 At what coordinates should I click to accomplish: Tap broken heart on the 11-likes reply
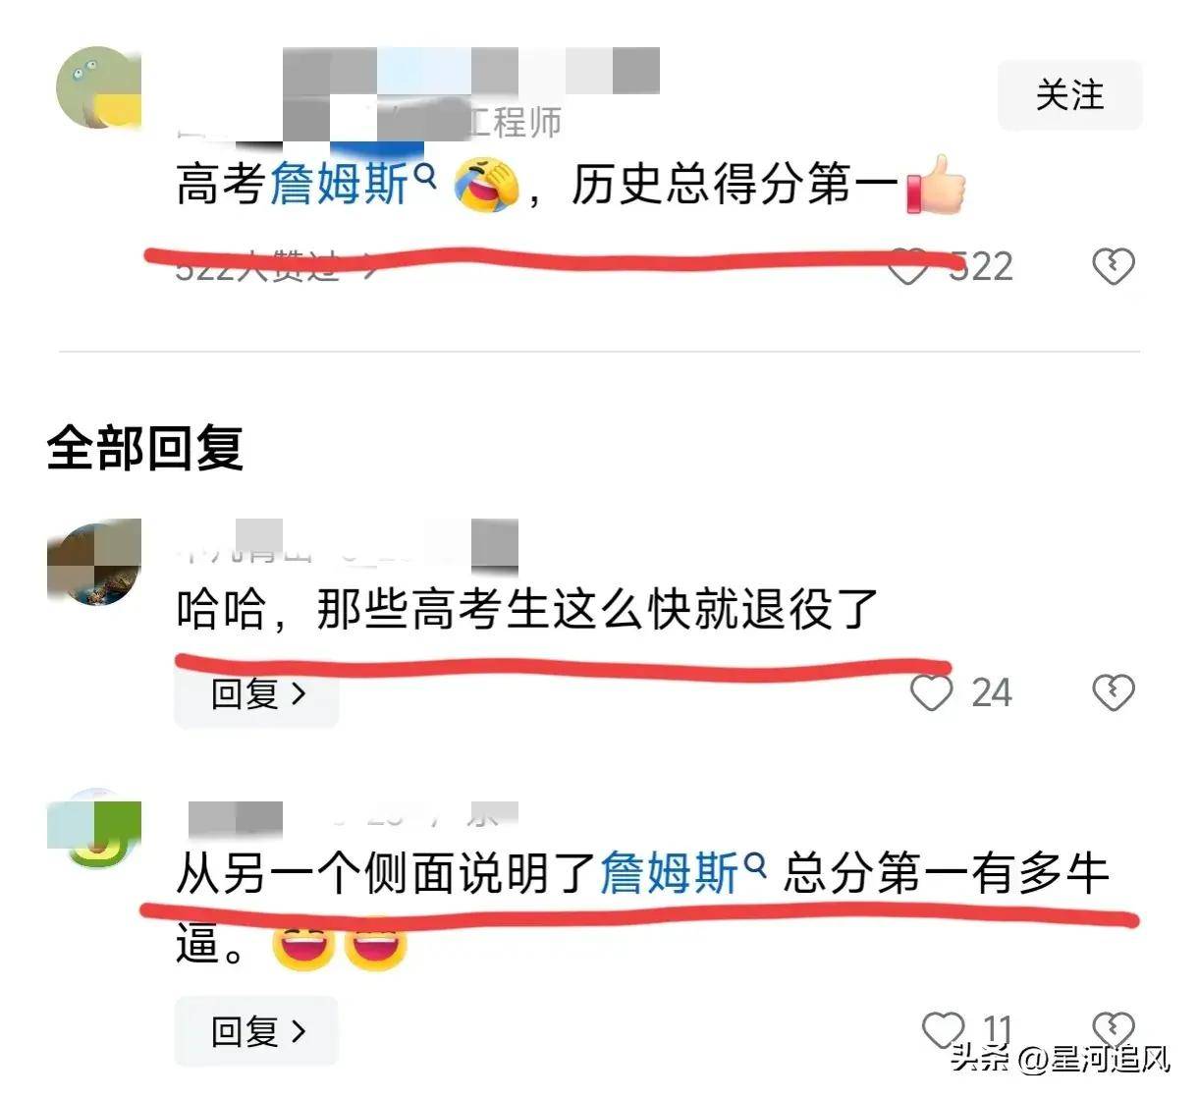(x=1114, y=1027)
